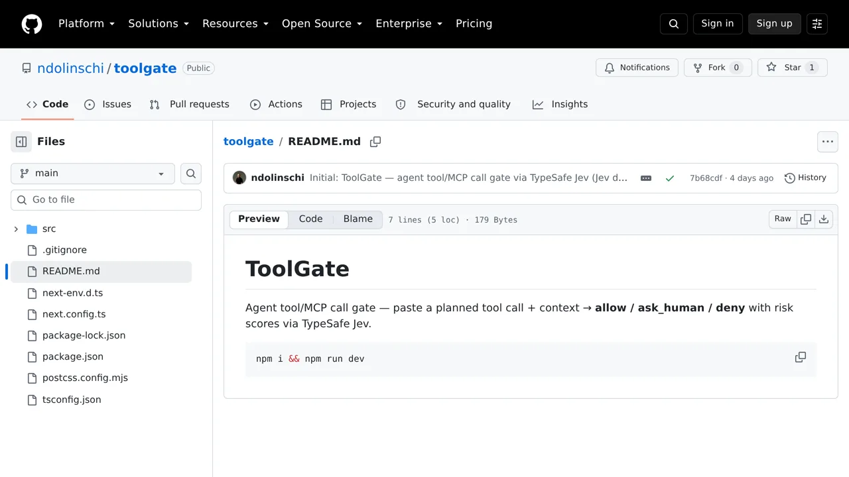Expand the Platform menu

(x=87, y=24)
